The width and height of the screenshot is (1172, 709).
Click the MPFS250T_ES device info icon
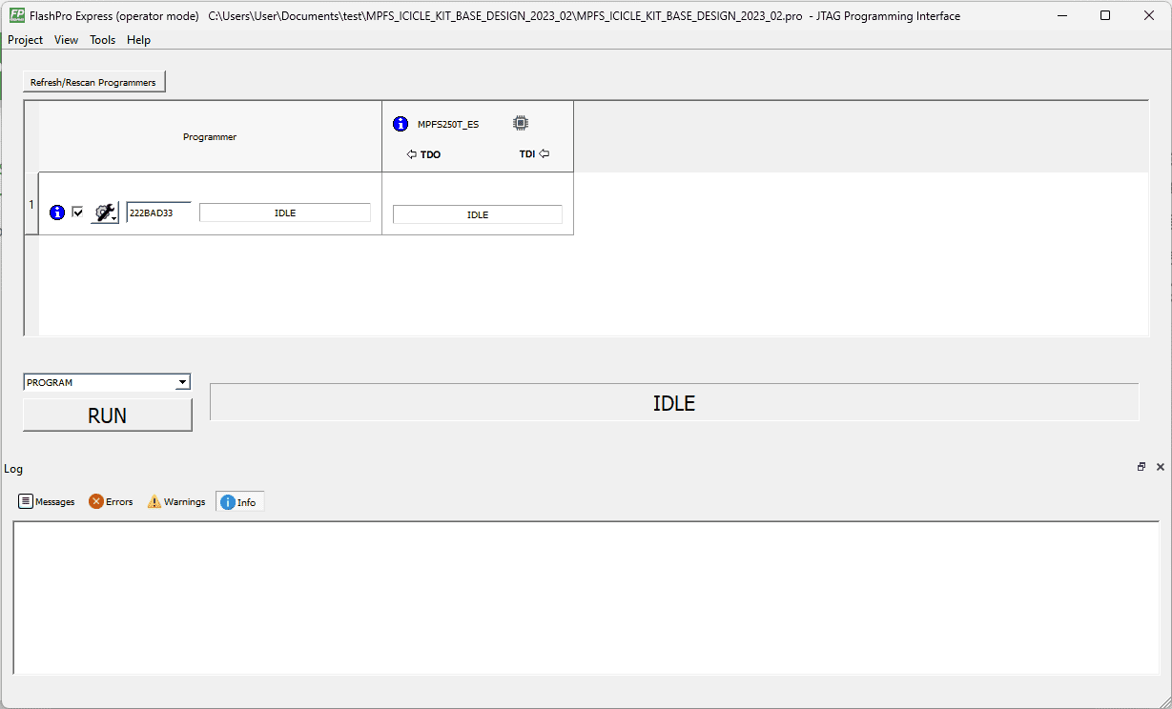click(401, 124)
